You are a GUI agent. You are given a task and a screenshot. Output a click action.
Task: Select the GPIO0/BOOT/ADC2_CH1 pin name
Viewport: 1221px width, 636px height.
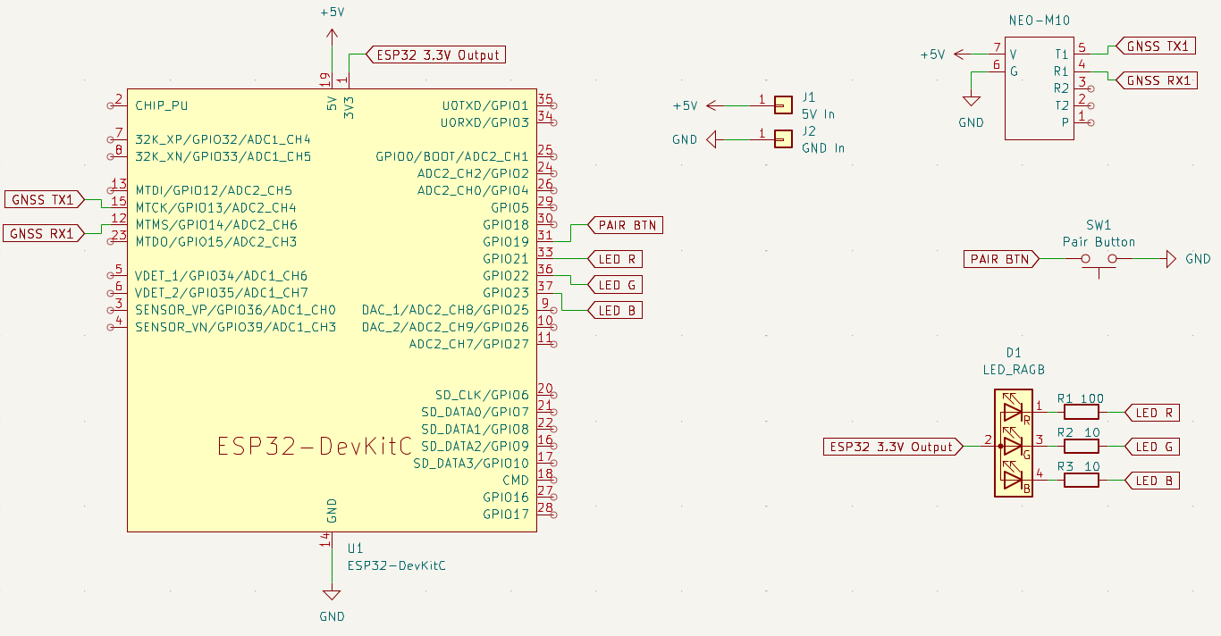(452, 156)
